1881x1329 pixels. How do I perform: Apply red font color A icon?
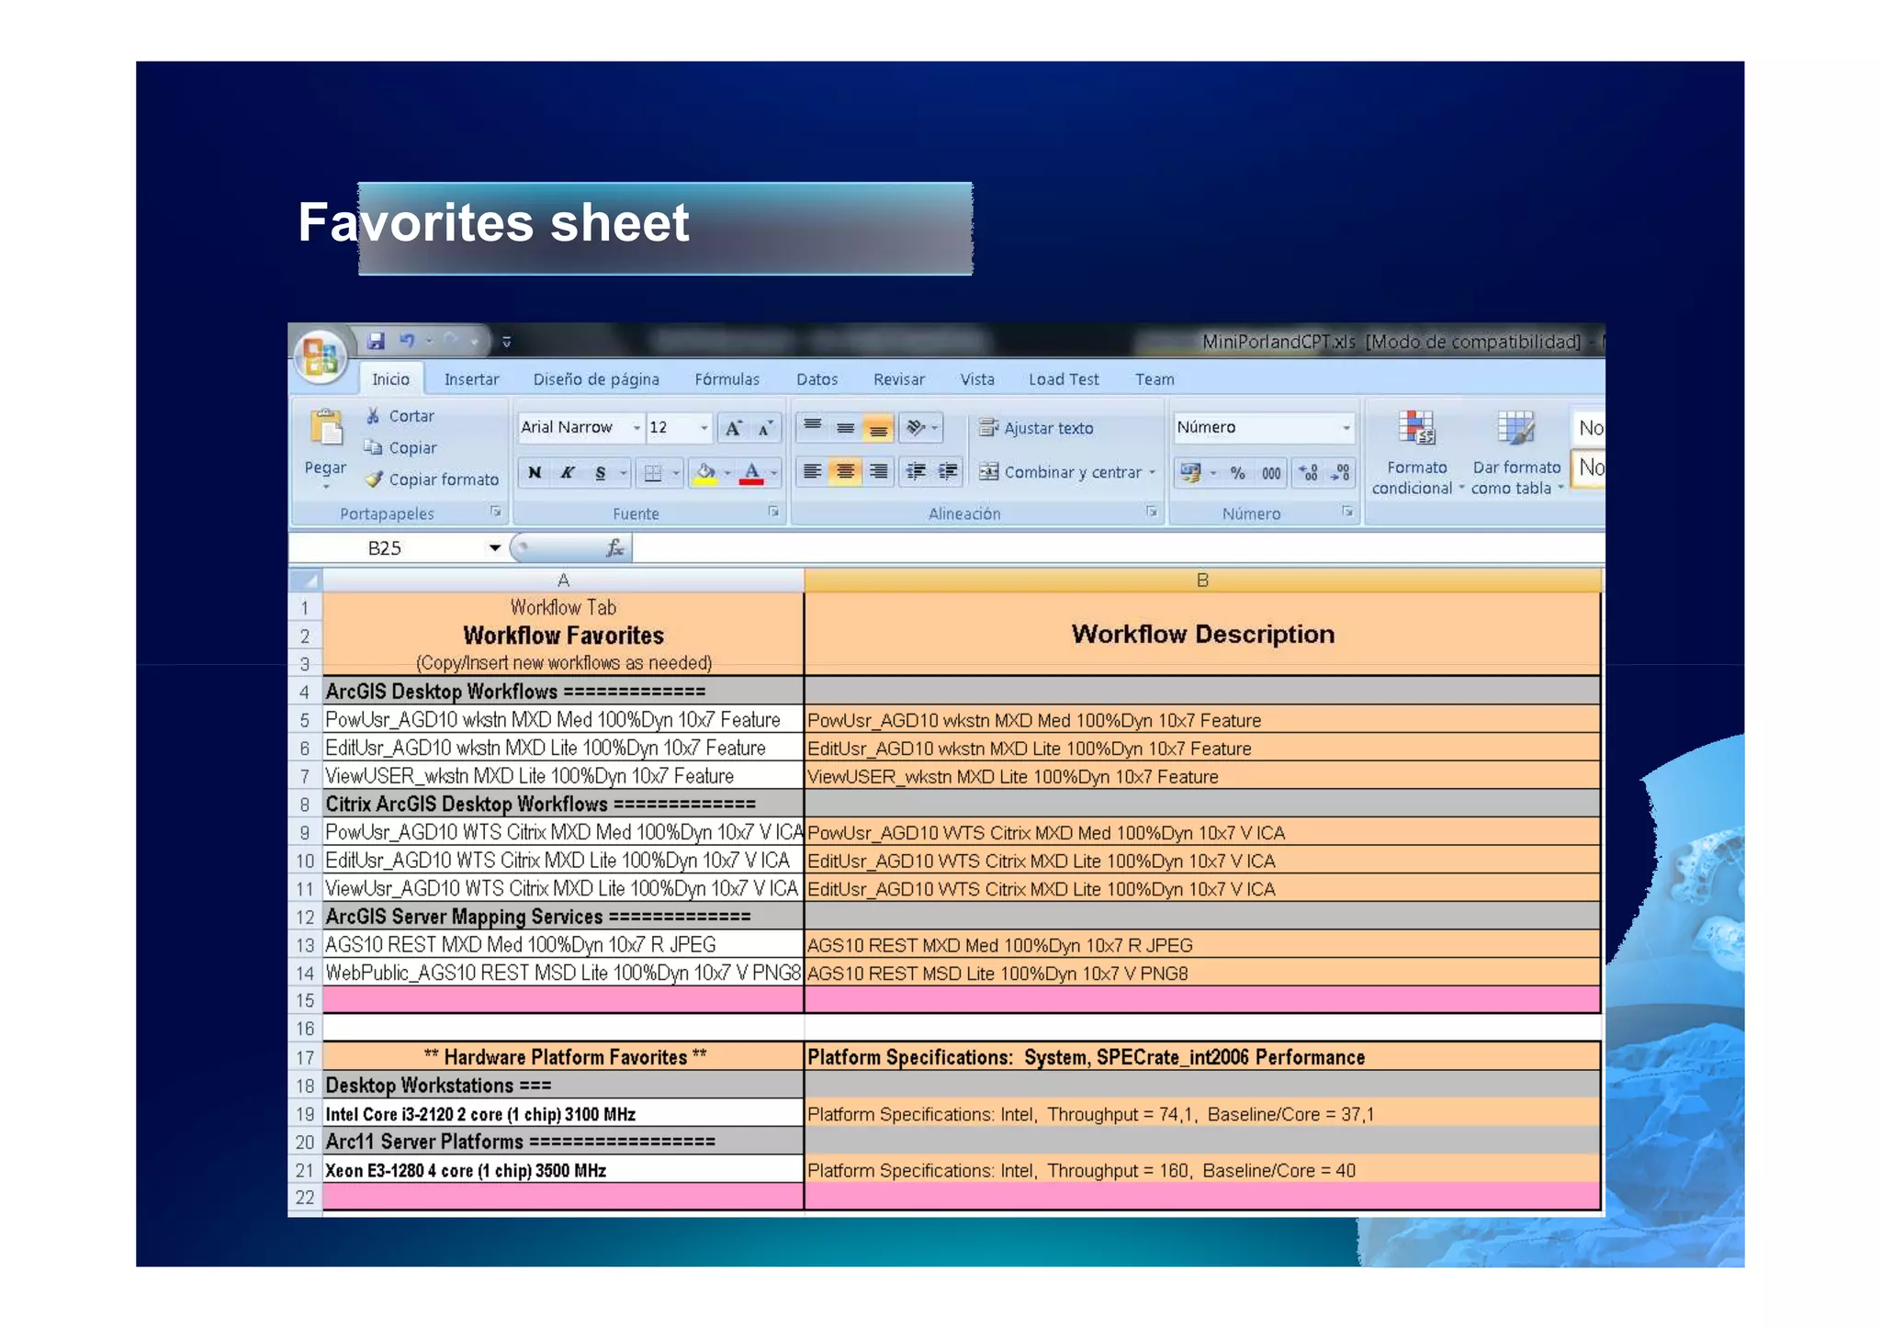751,473
